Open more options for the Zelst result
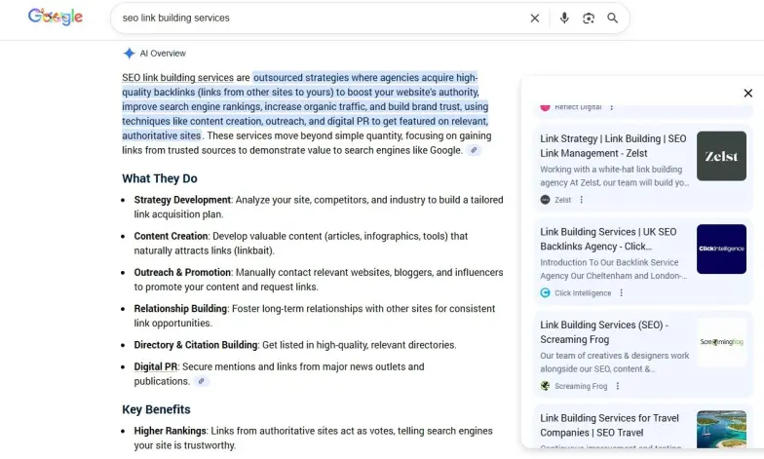Image resolution: width=764 pixels, height=459 pixels. (581, 200)
